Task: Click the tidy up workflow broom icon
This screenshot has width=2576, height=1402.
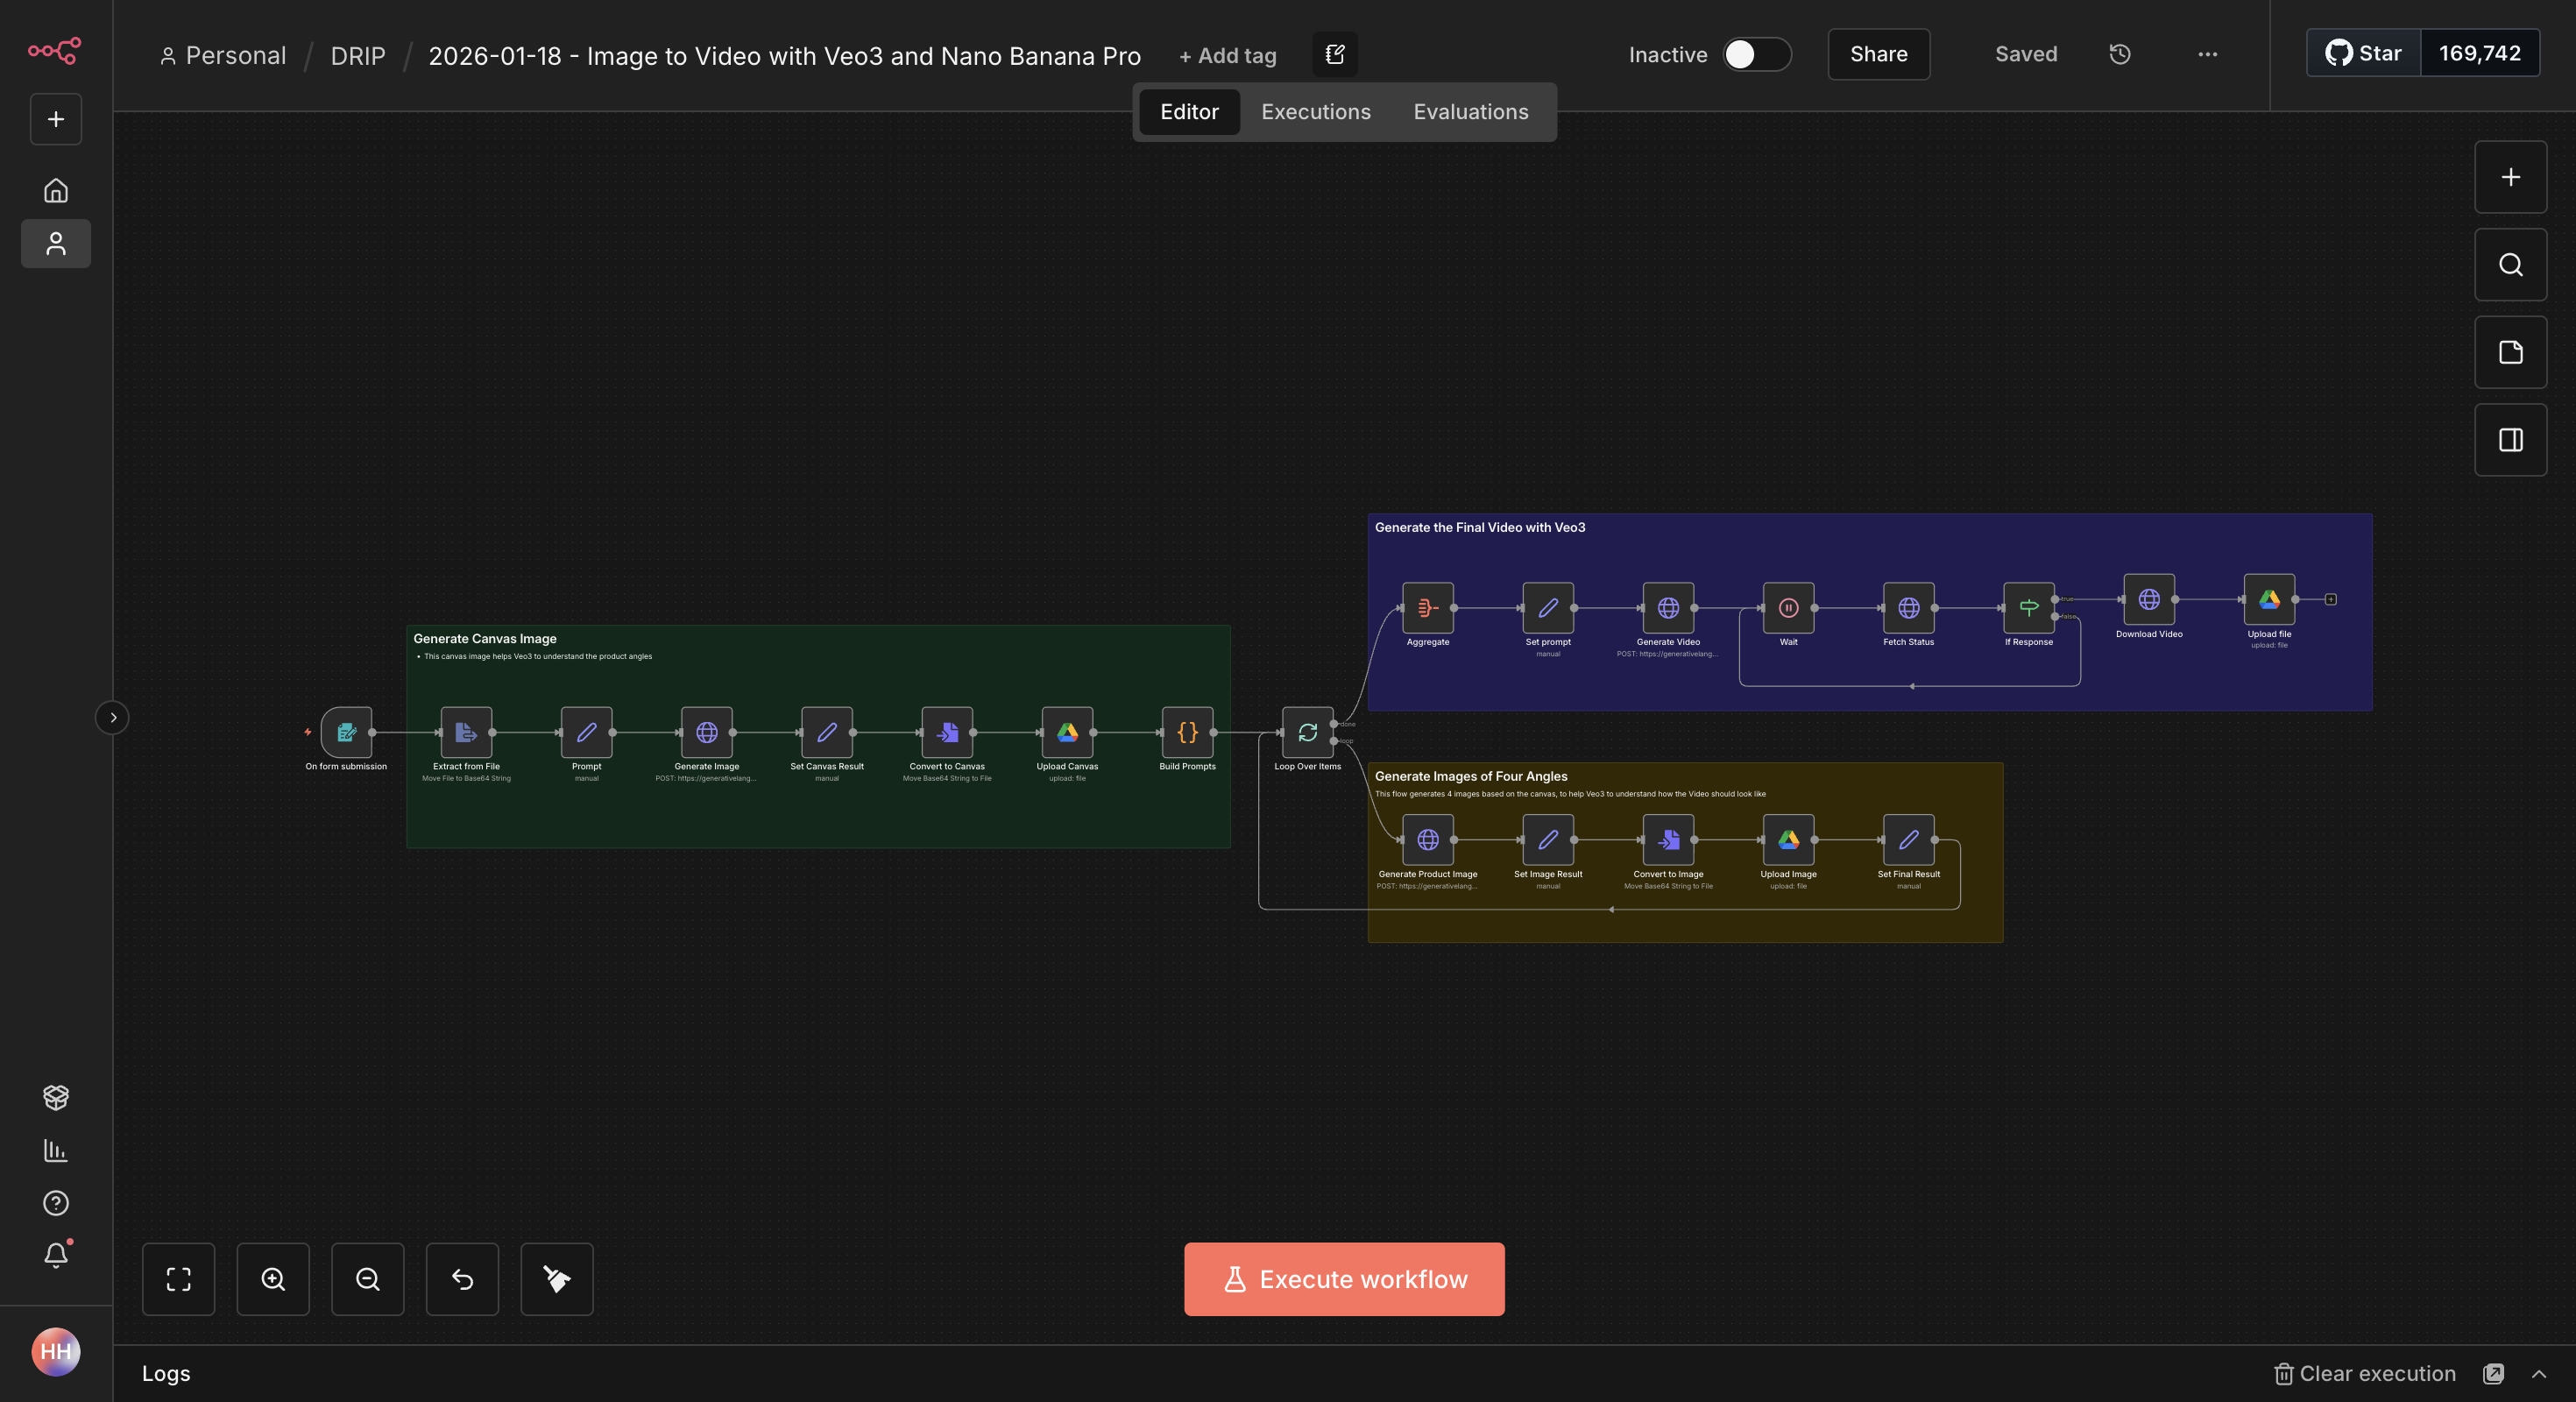Action: [557, 1279]
